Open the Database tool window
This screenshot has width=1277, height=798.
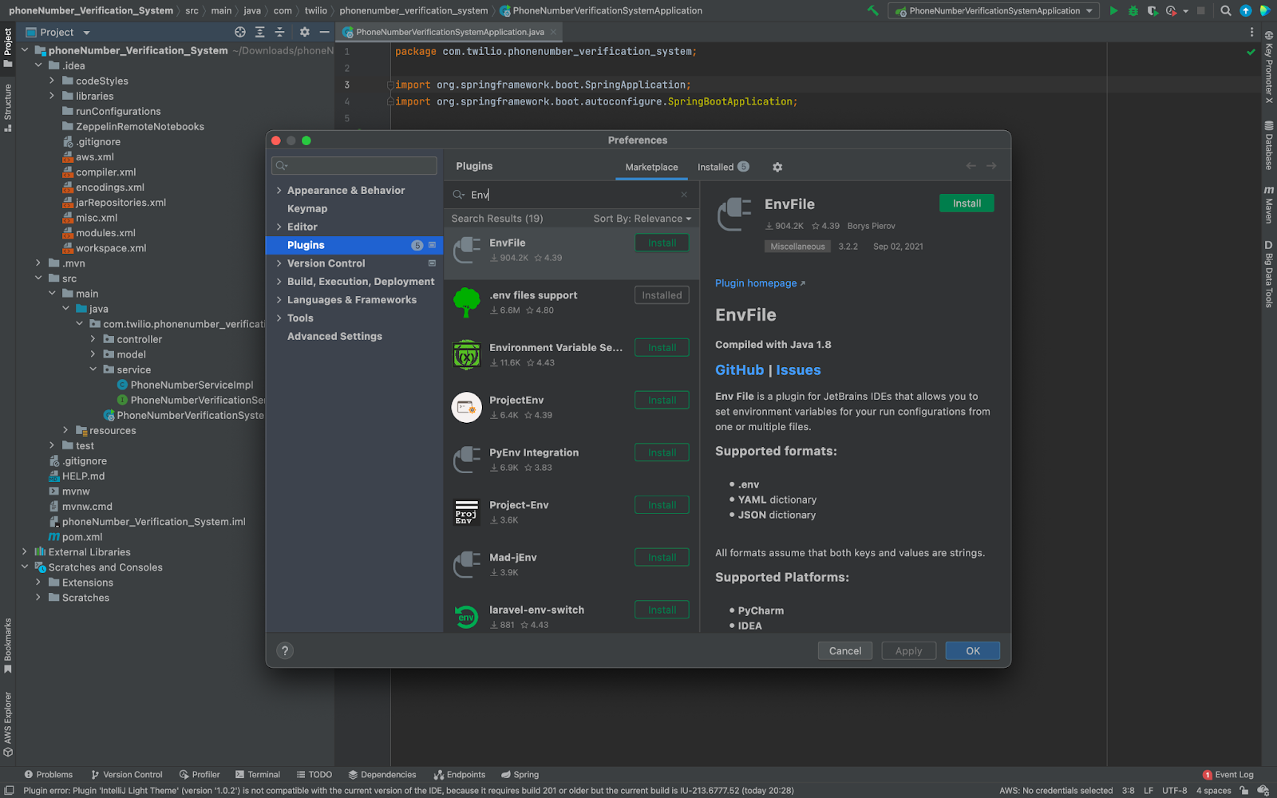(1268, 145)
